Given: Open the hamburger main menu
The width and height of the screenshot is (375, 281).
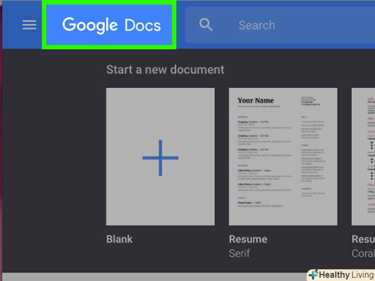Looking at the screenshot, I should point(29,25).
